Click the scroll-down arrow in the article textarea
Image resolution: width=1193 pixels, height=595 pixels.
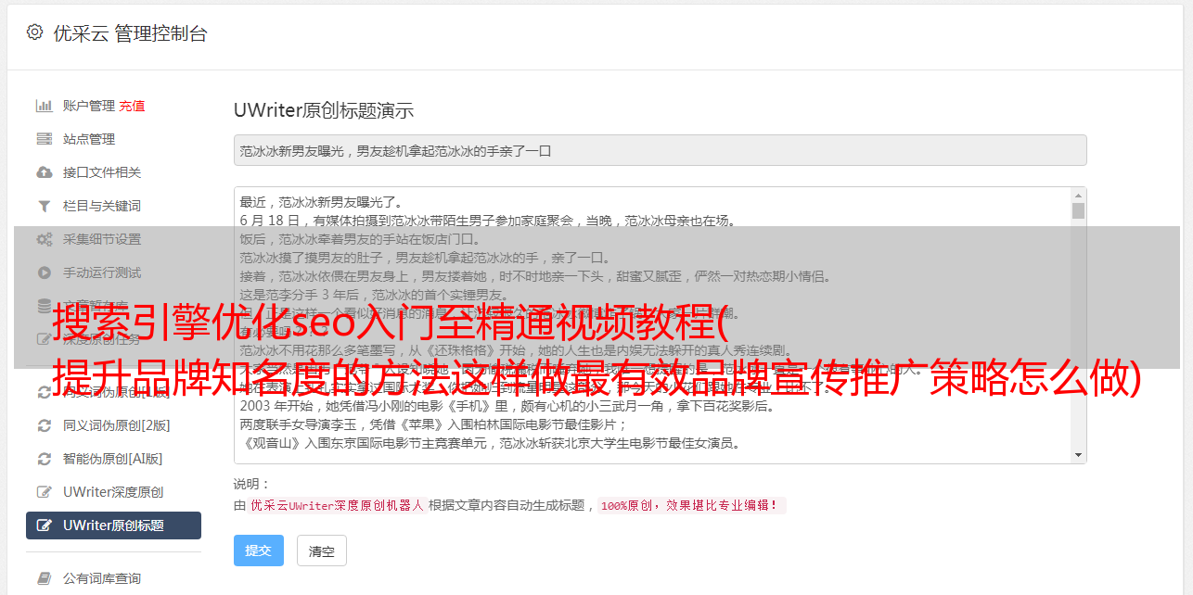point(1078,455)
